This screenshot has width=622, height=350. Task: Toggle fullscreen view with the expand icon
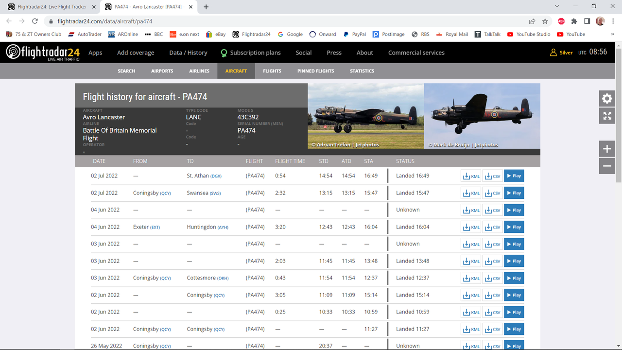[x=607, y=116]
